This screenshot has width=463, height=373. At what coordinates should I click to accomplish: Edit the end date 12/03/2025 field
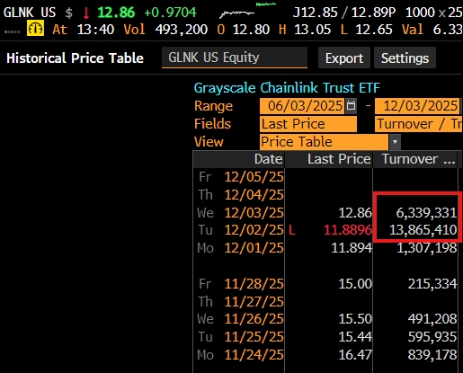(417, 106)
